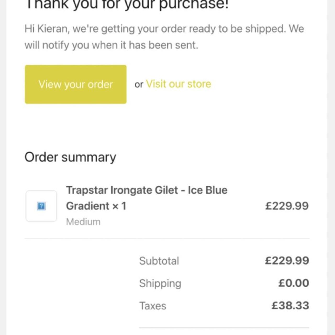This screenshot has height=335, width=335.
Task: Click the broken image question mark icon
Action: [x=41, y=206]
